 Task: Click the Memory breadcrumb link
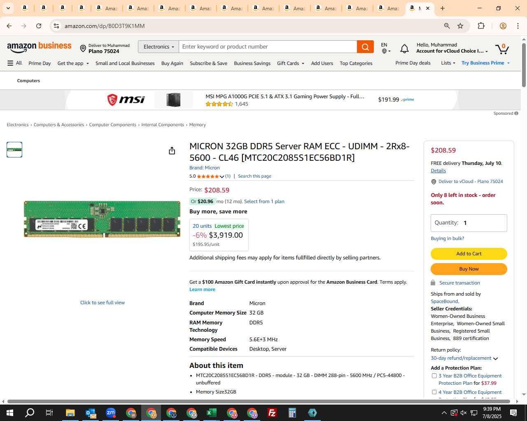(197, 125)
